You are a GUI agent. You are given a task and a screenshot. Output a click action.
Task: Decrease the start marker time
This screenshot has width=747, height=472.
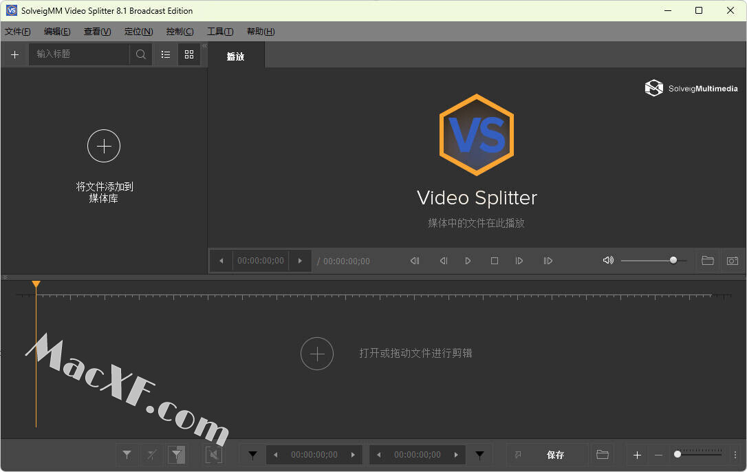(276, 455)
